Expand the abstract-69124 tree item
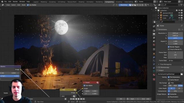 click(158, 13)
